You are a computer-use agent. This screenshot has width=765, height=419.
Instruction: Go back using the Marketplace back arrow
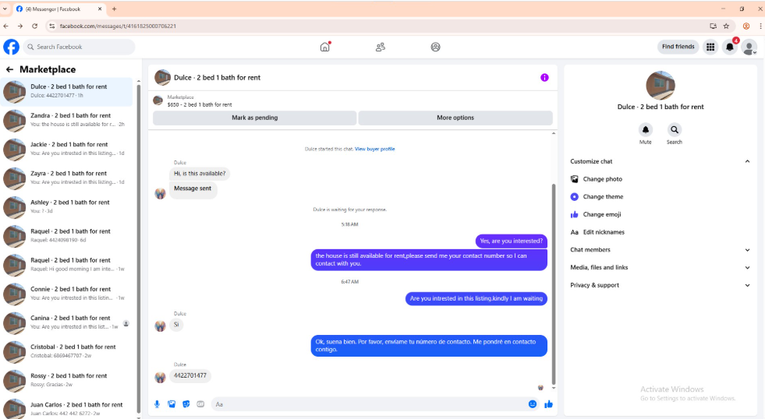pos(9,69)
